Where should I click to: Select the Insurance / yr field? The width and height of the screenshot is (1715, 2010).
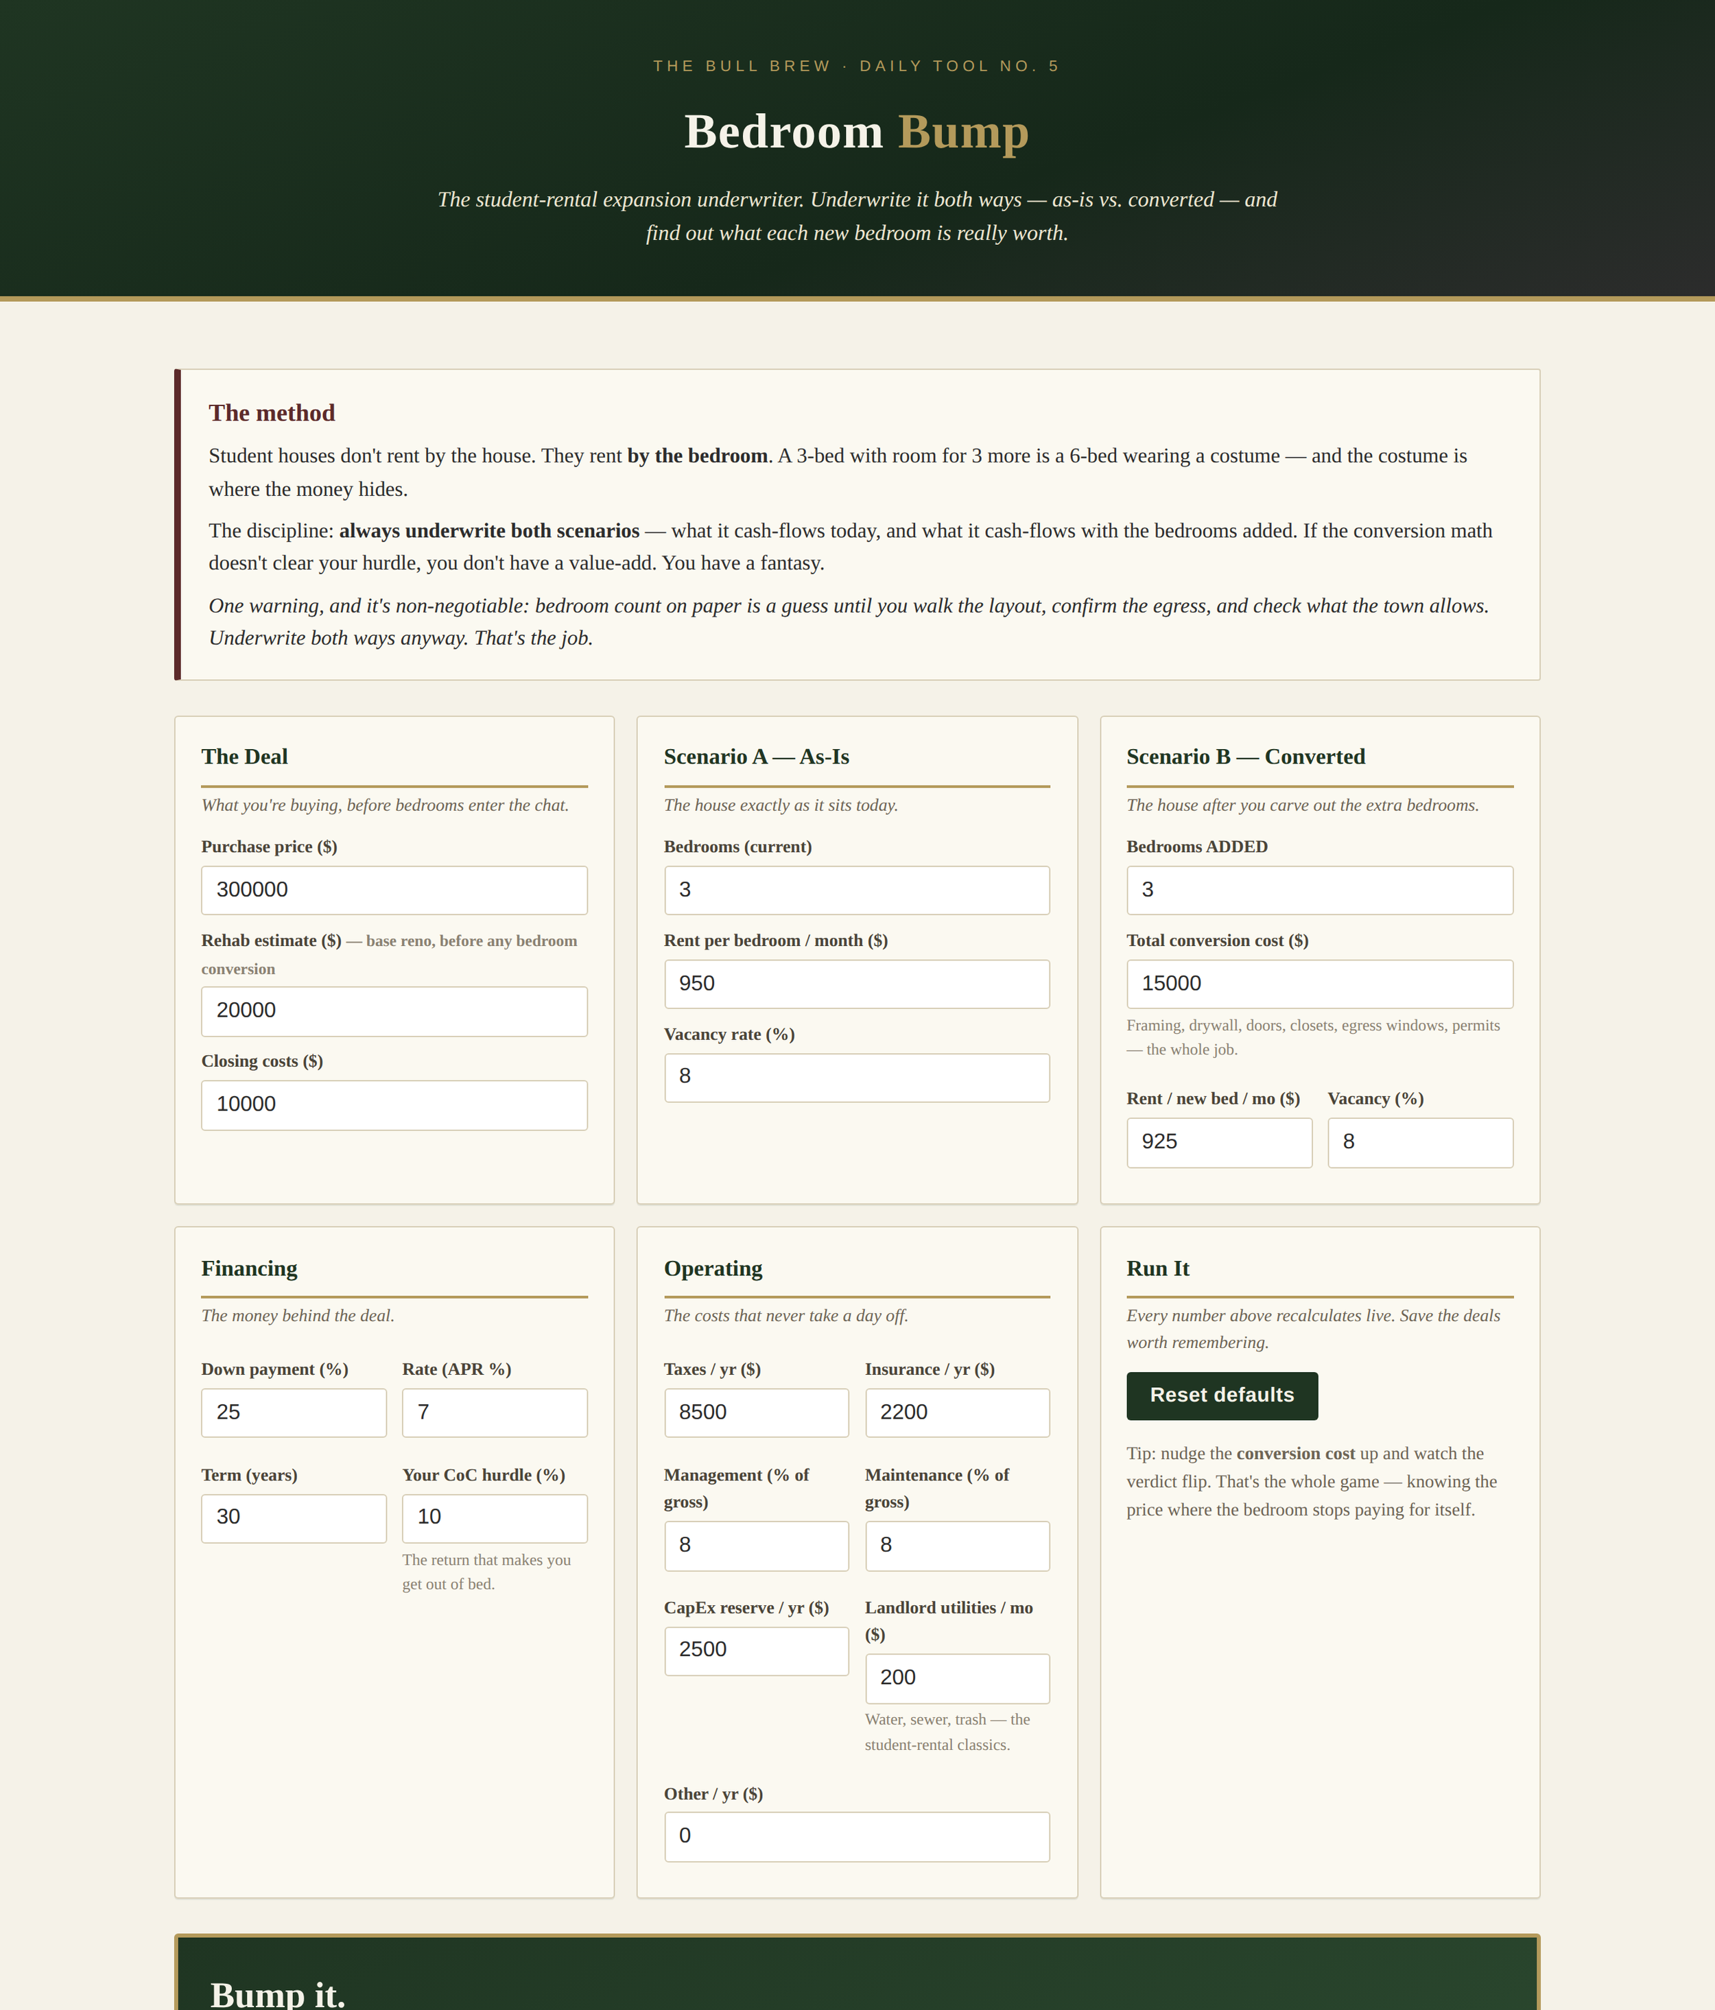[956, 1412]
